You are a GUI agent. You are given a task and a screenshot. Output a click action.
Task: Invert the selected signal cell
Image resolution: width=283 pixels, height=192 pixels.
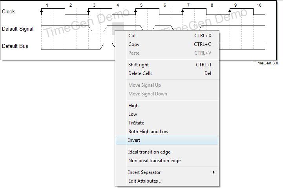tap(134, 140)
